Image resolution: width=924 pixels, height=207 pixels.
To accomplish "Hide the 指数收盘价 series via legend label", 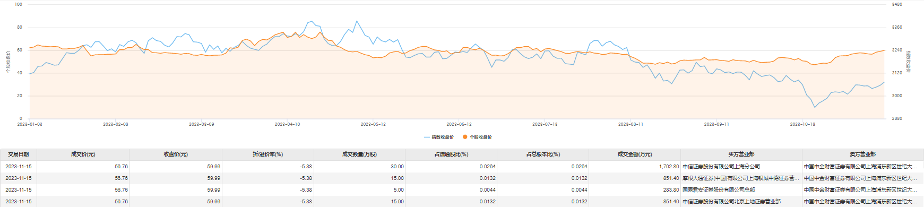I will tap(443, 137).
